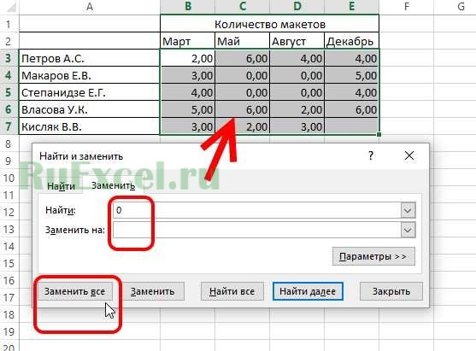Click into the Заменить на text field
Image resolution: width=476 pixels, height=351 pixels.
[257, 230]
